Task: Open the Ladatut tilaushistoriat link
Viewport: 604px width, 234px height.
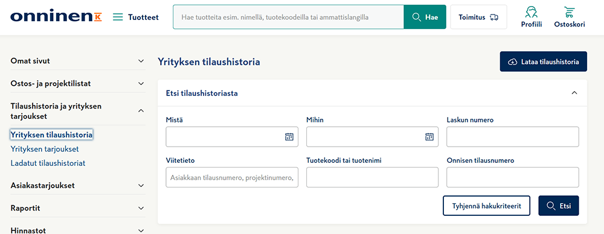Action: 48,163
